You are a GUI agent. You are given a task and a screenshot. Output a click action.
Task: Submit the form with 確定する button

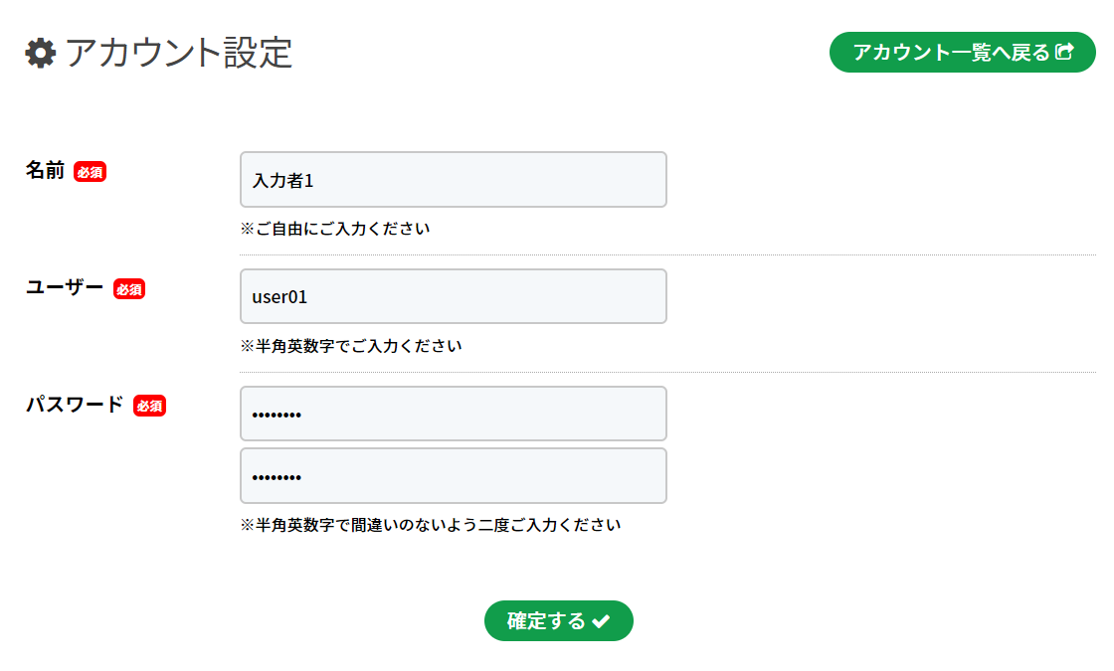coord(558,621)
